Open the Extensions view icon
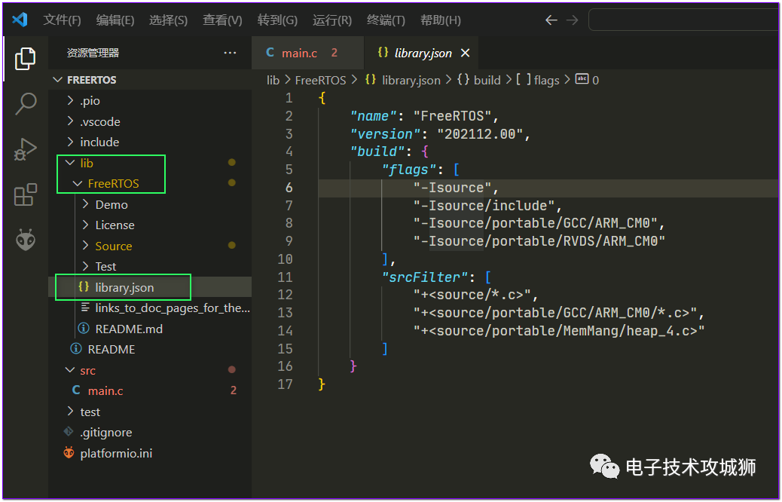Viewport: 782px width, 502px height. click(26, 194)
